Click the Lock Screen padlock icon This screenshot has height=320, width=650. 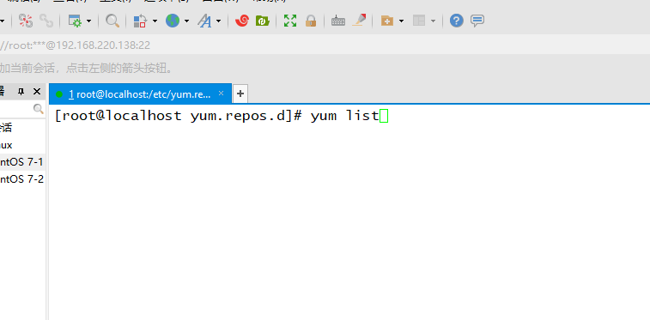click(x=311, y=21)
